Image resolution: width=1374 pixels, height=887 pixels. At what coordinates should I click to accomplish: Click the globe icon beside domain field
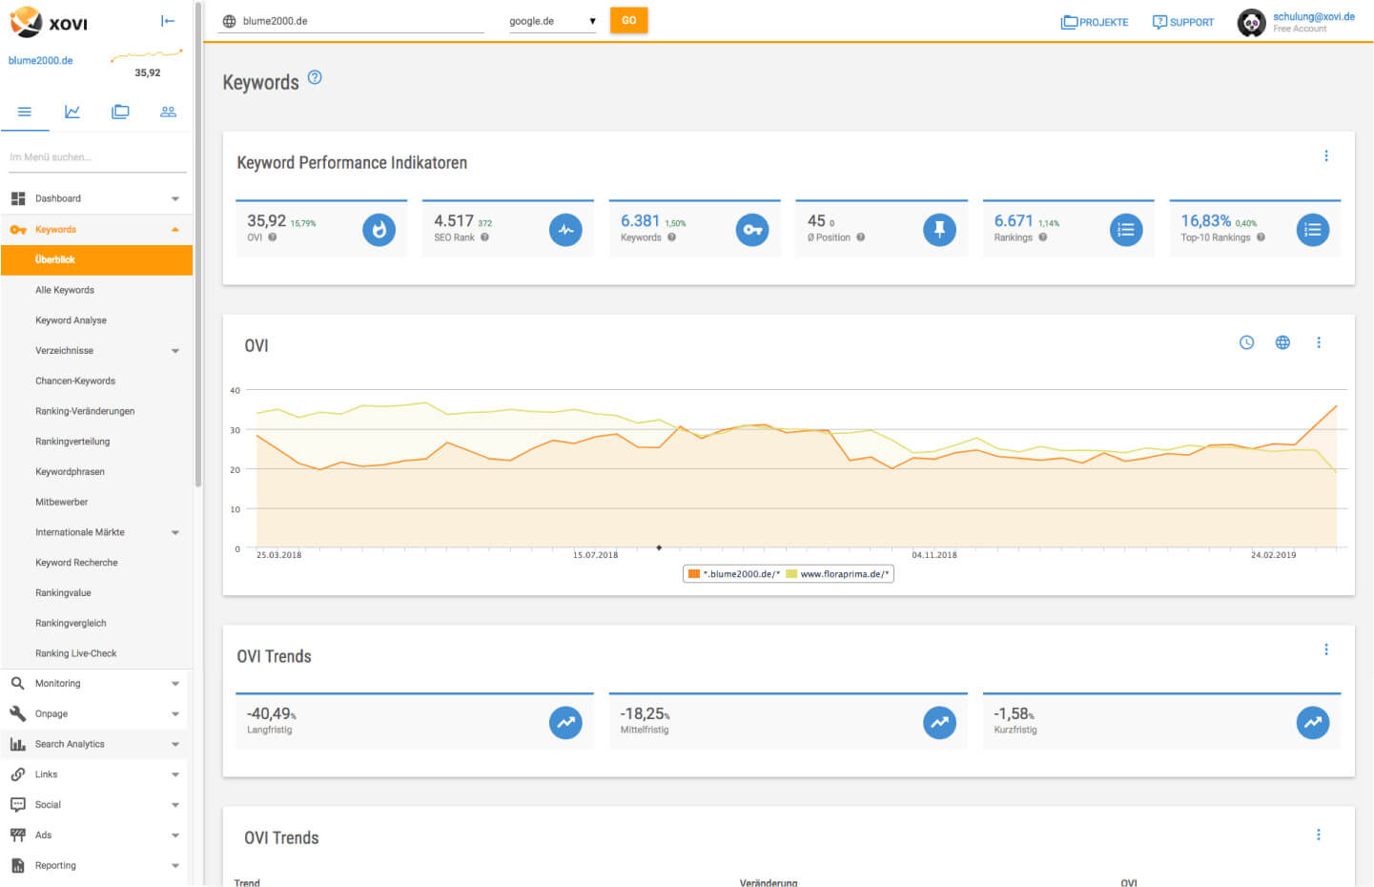pyautogui.click(x=229, y=21)
